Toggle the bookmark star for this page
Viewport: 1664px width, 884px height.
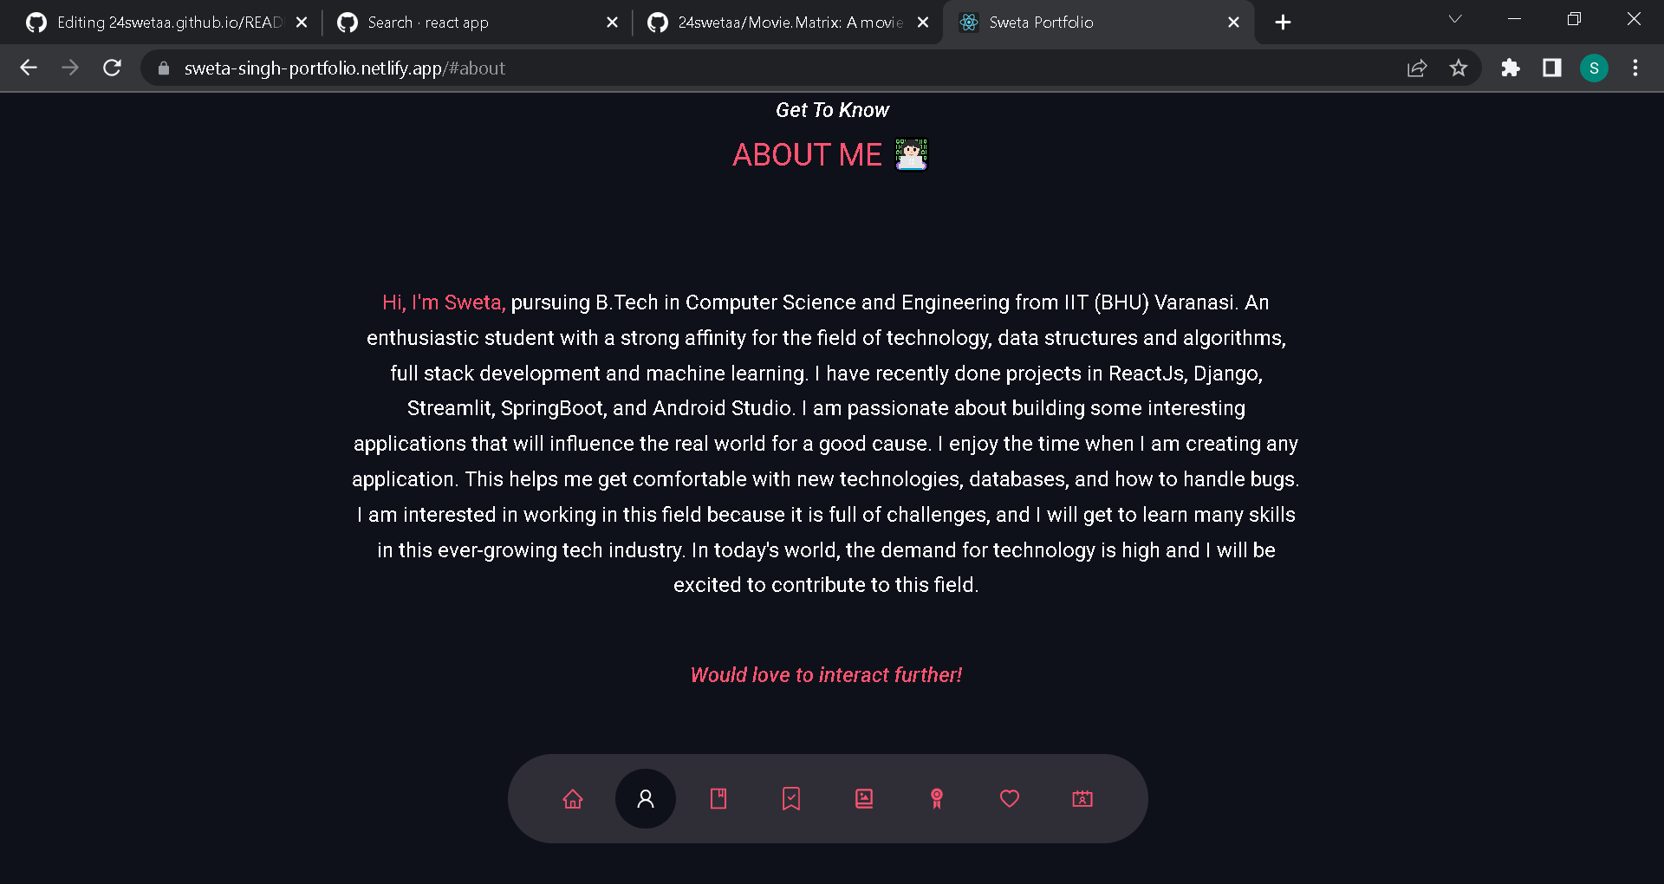1459,68
